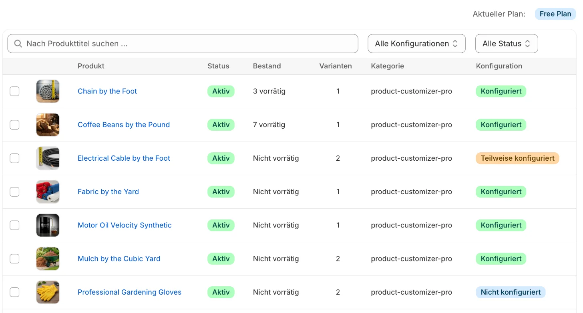The width and height of the screenshot is (583, 313).
Task: Select the Professional Gardening Gloves checkbox
Action: coord(14,292)
